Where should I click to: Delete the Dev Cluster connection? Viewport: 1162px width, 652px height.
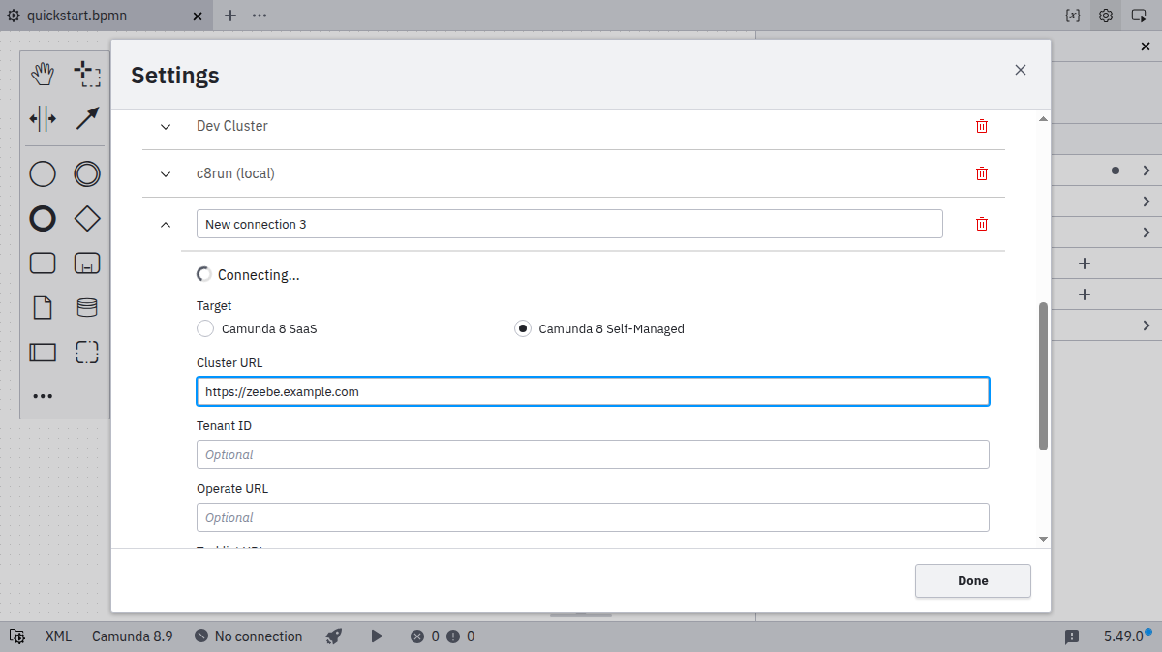pyautogui.click(x=982, y=126)
